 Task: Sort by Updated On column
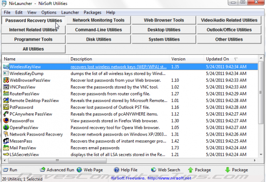(x=231, y=59)
